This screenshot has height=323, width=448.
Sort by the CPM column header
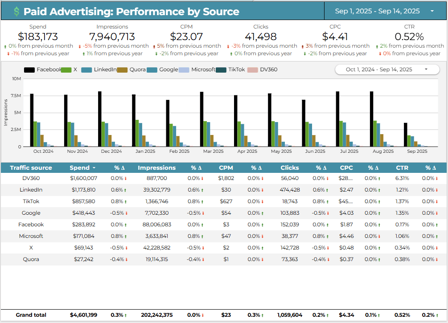point(226,168)
